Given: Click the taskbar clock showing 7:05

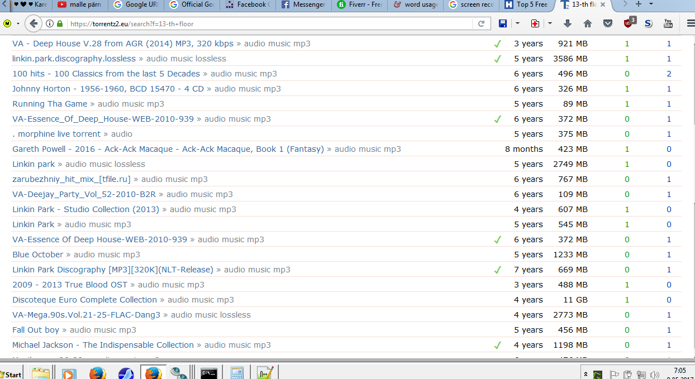Looking at the screenshot, I should (x=679, y=371).
